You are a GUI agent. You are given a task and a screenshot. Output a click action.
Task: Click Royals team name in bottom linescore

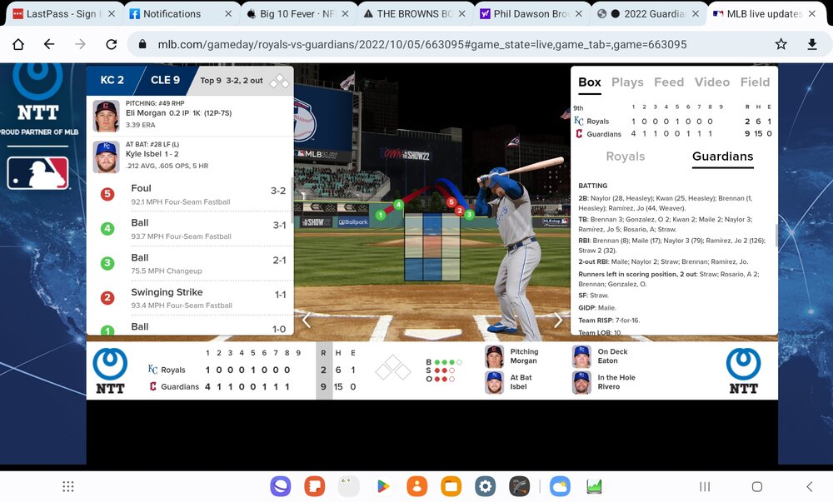[172, 370]
